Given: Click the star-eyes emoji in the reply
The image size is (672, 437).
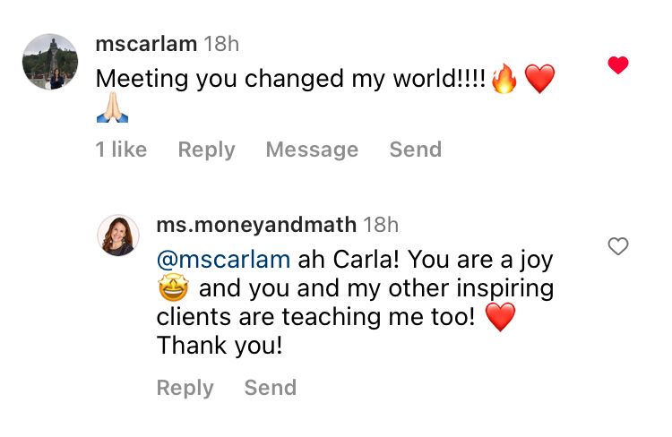Looking at the screenshot, I should pyautogui.click(x=173, y=287).
